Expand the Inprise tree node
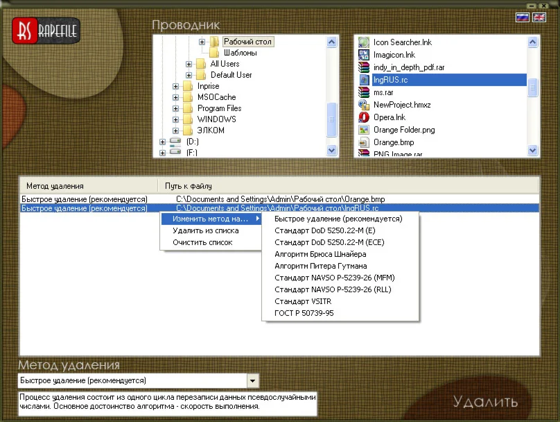The width and height of the screenshot is (560, 422). [175, 86]
